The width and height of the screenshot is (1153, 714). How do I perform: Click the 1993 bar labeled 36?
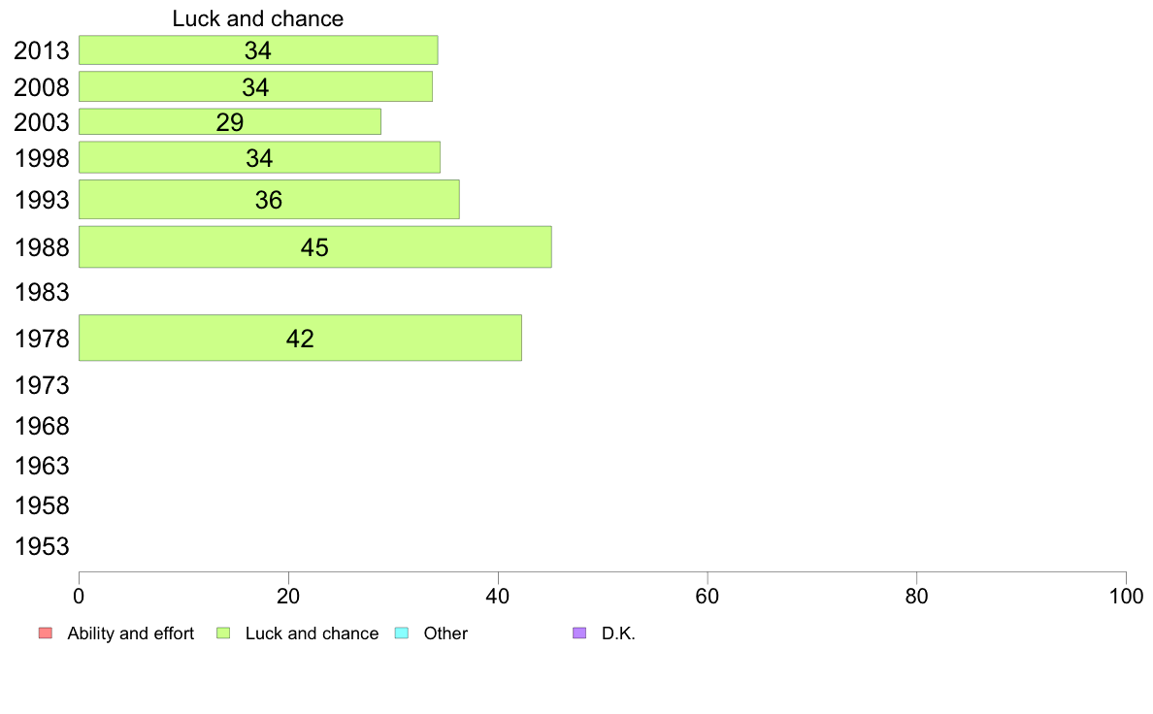(x=269, y=199)
